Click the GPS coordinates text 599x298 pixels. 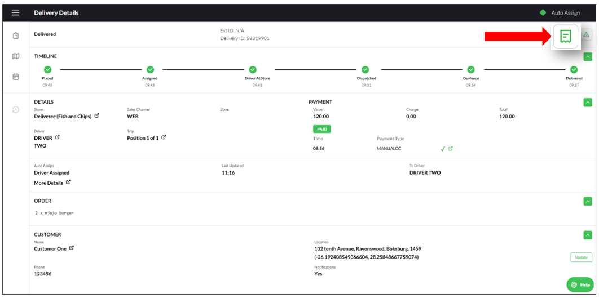[x=366, y=257]
